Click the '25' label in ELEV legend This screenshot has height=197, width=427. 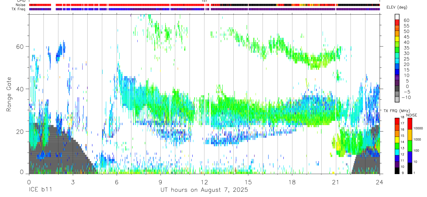pyautogui.click(x=406, y=59)
